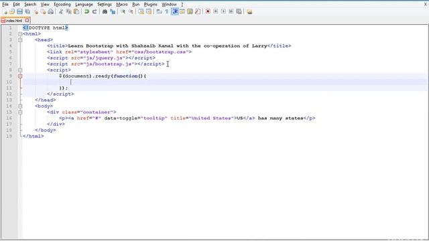
Task: Collapse the <html> fold on line 2
Action: coord(20,34)
